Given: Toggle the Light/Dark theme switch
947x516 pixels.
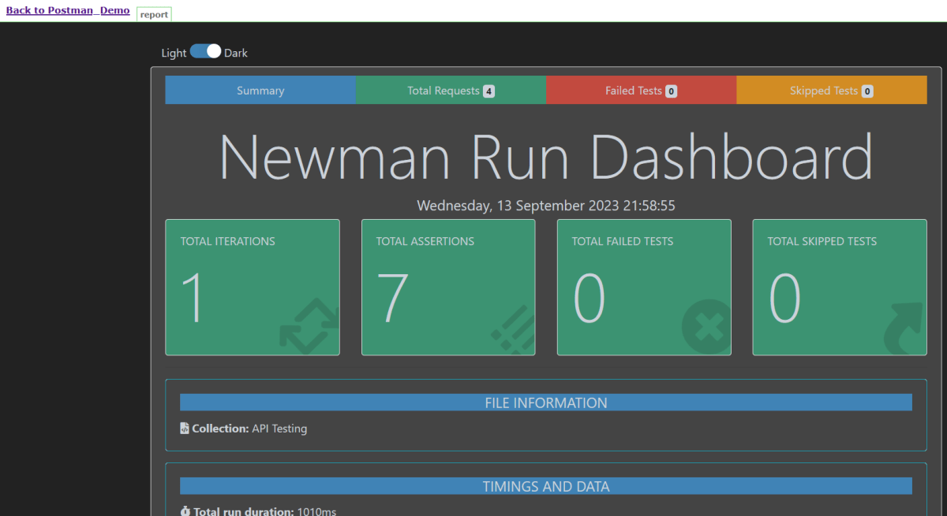Looking at the screenshot, I should tap(205, 52).
